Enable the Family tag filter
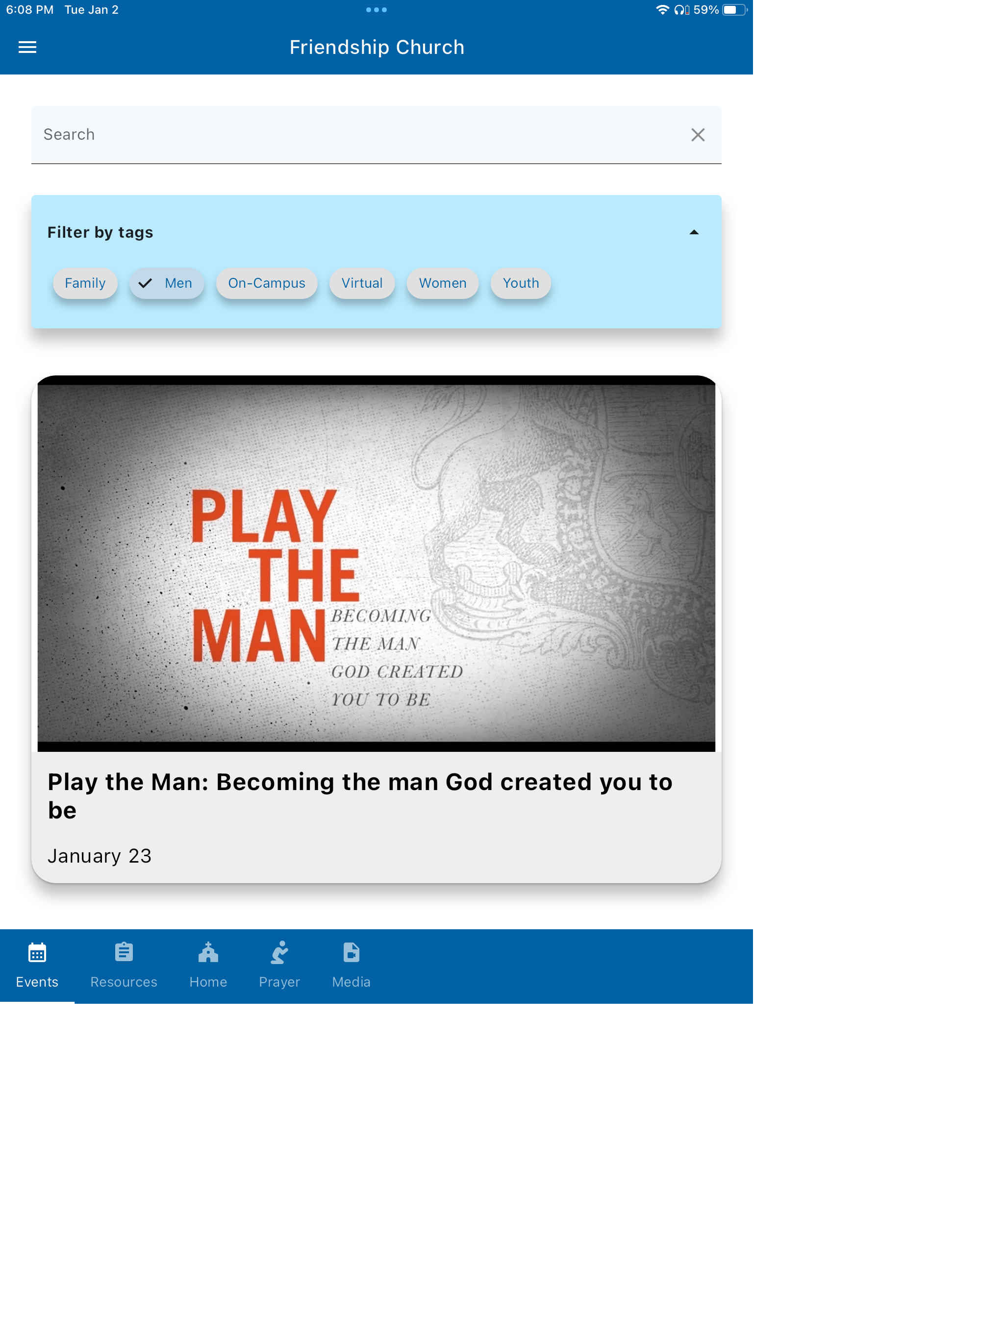1004x1339 pixels. click(85, 283)
